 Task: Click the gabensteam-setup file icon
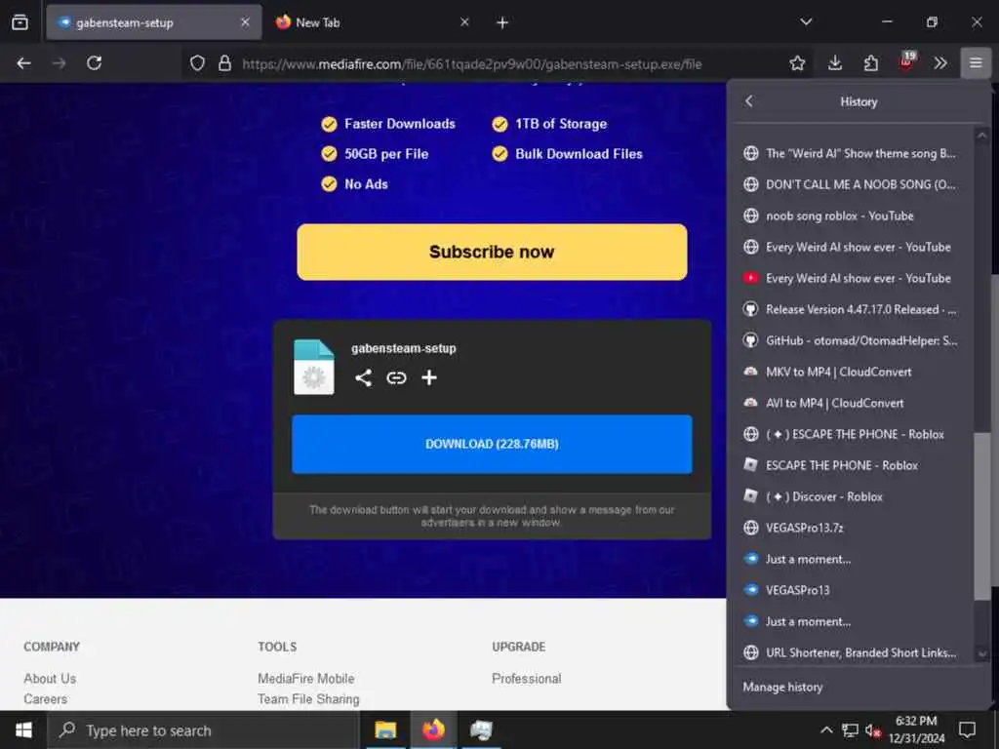[x=313, y=367]
